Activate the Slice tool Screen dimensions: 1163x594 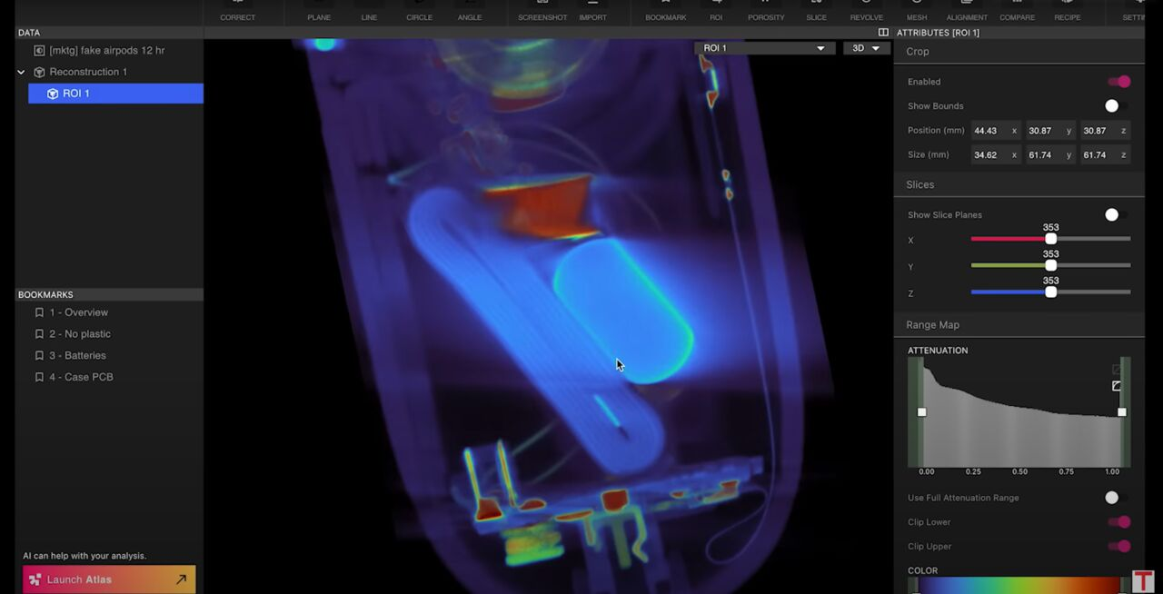(x=816, y=12)
